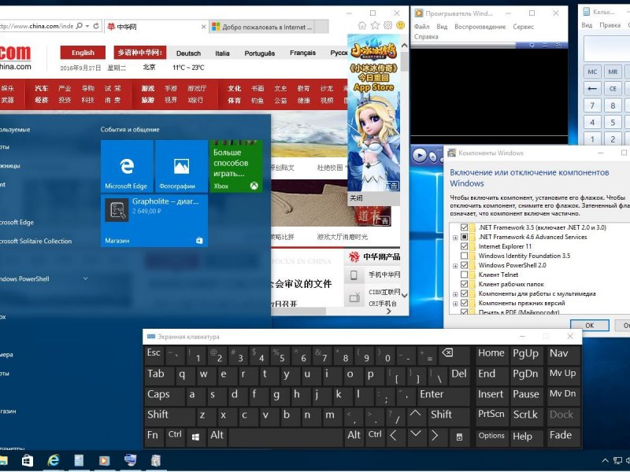Expand the Windows PowerShell 2.0 tree node
The height and width of the screenshot is (472, 630).
point(455,266)
